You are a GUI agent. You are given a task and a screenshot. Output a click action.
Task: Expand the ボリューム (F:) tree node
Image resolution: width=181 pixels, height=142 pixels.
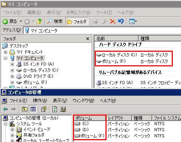click(x=12, y=82)
